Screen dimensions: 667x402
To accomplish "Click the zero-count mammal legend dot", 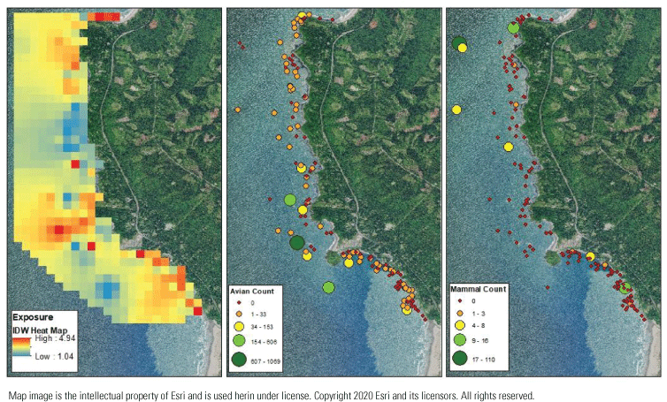I will [x=458, y=301].
